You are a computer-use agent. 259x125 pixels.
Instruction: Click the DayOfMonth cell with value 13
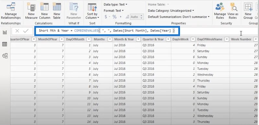[78, 116]
